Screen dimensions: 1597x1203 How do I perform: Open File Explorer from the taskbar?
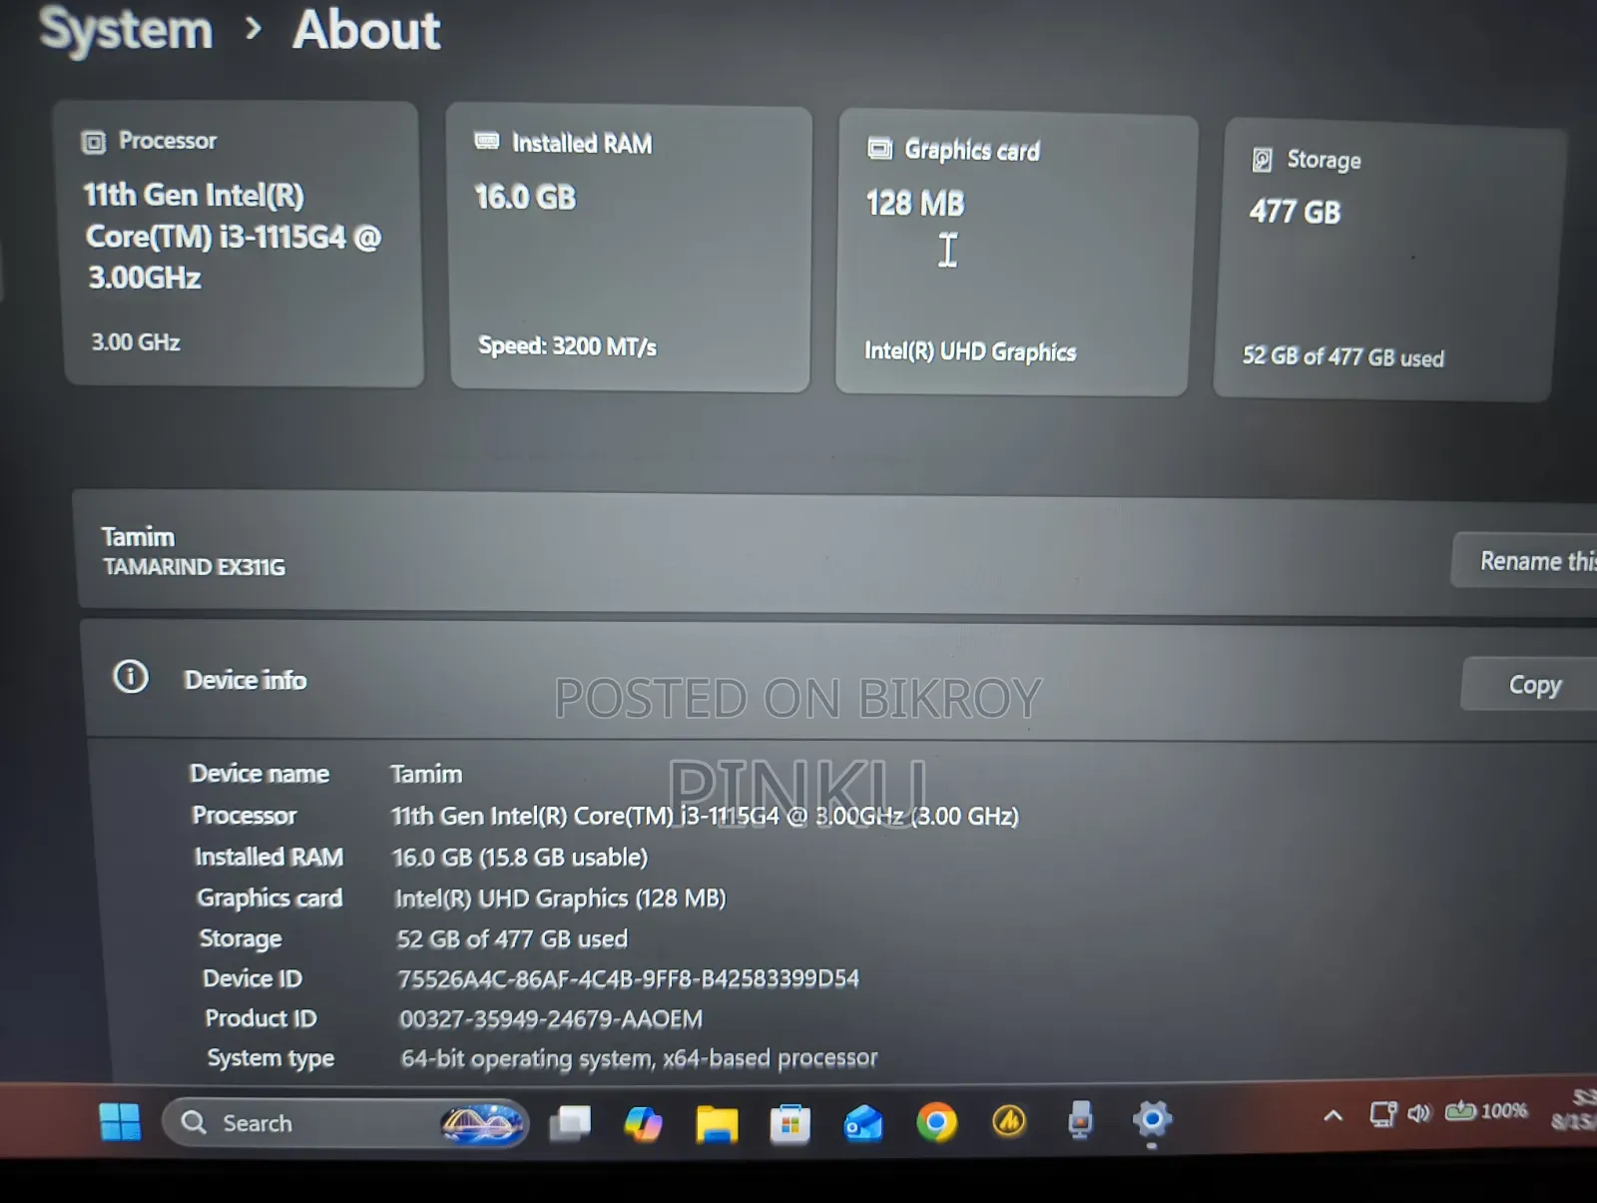pos(717,1124)
